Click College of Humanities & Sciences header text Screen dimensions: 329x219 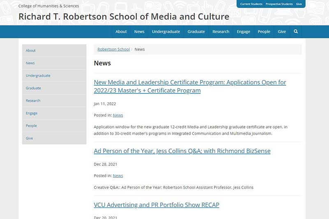[x=49, y=6]
